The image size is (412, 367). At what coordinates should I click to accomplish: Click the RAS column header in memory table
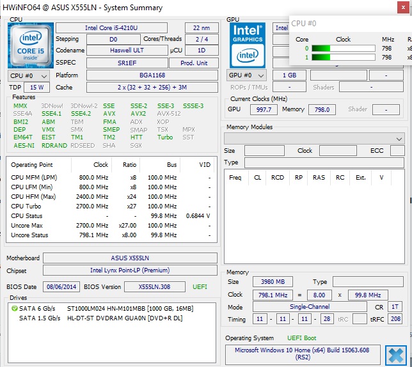pyautogui.click(x=319, y=178)
